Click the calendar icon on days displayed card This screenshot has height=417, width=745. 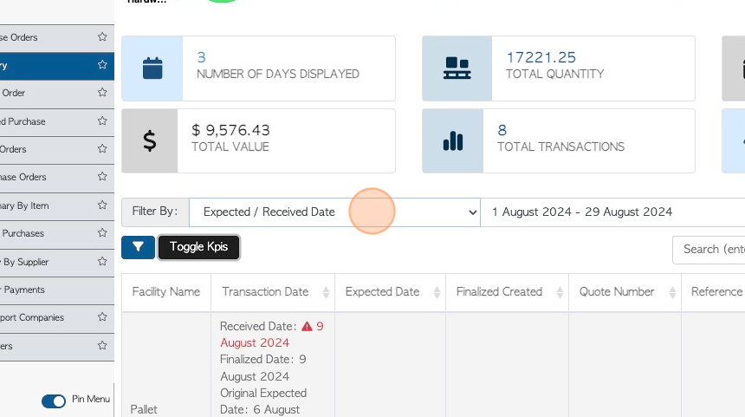point(152,67)
